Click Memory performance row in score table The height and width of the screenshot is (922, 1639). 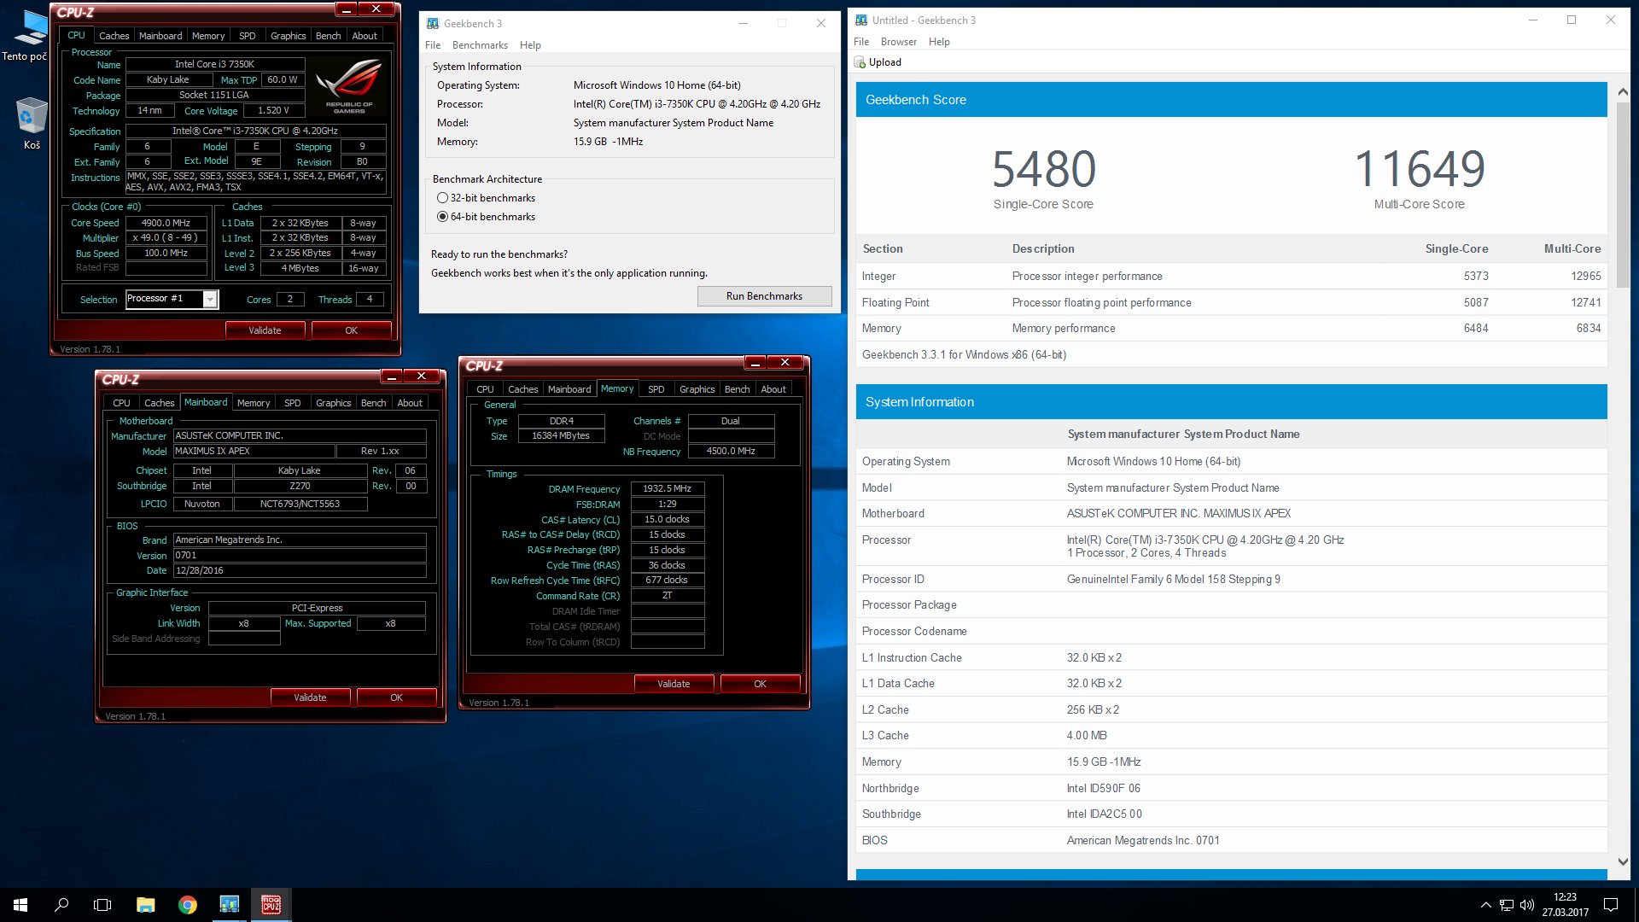point(1231,329)
